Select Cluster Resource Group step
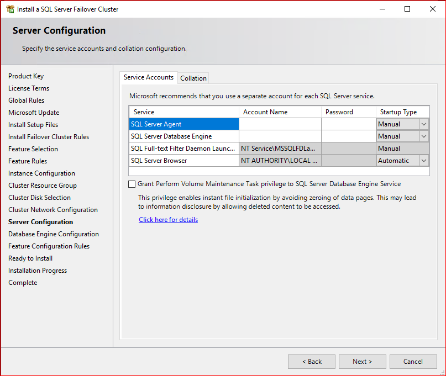Screen dimensions: 446x376 [x=43, y=186]
